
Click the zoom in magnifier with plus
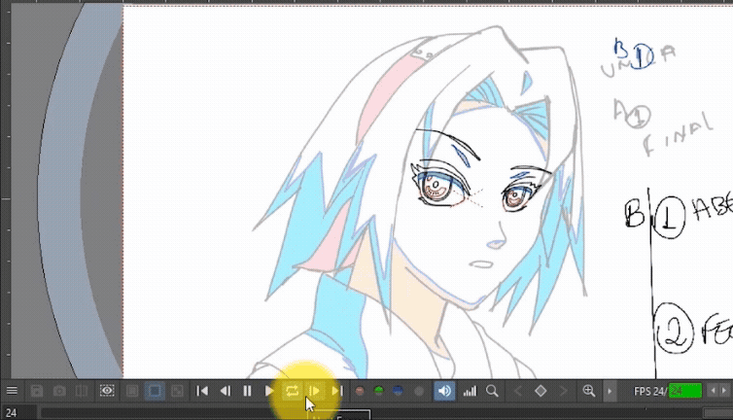(589, 391)
